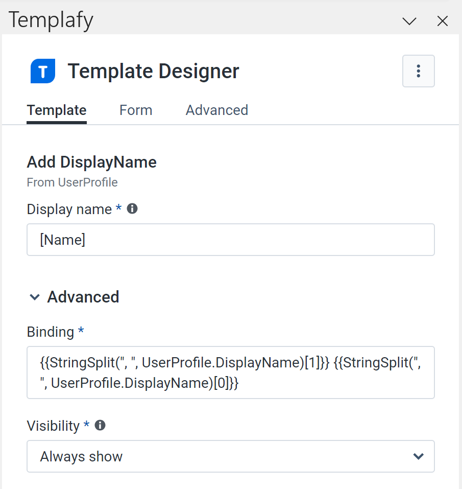Close the Templafy task pane
This screenshot has height=489, width=462.
pos(442,21)
